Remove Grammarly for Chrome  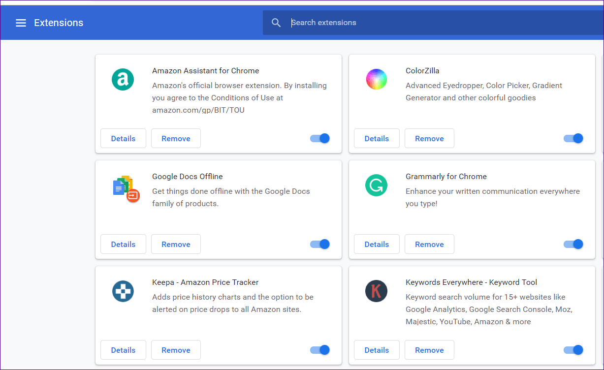(x=429, y=244)
